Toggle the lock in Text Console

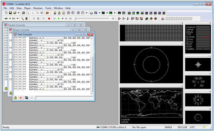tap(16, 98)
